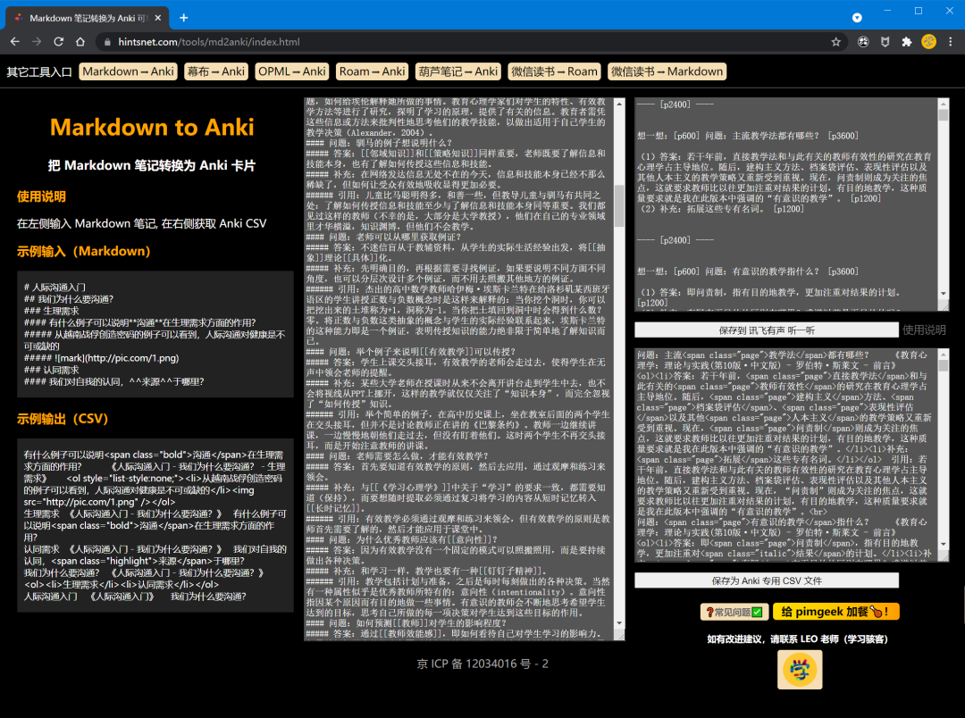
Task: Click 保存为 Anki 专用 CSV 文件 button
Action: pos(767,580)
